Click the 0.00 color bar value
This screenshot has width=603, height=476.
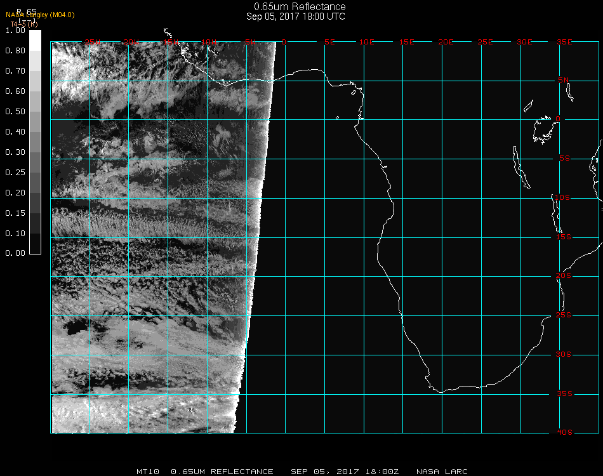pos(15,253)
